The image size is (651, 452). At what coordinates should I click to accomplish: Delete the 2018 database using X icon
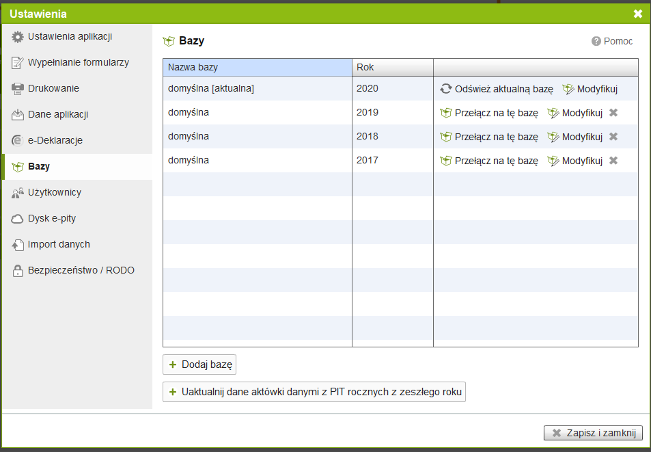pyautogui.click(x=613, y=137)
